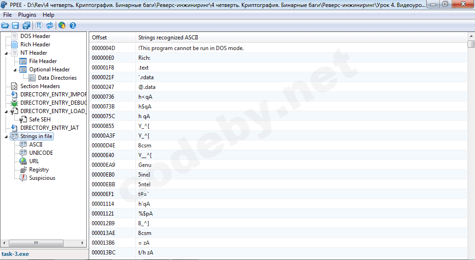Select the row at offset 0000004D
This screenshot has height=260, width=475.
(279, 48)
